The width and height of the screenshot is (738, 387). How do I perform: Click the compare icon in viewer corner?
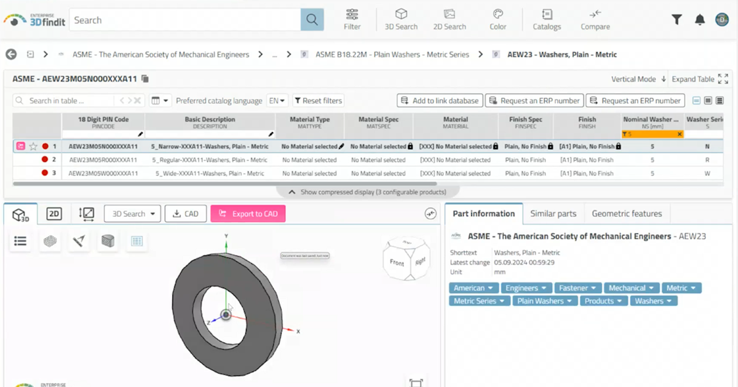pyautogui.click(x=430, y=213)
